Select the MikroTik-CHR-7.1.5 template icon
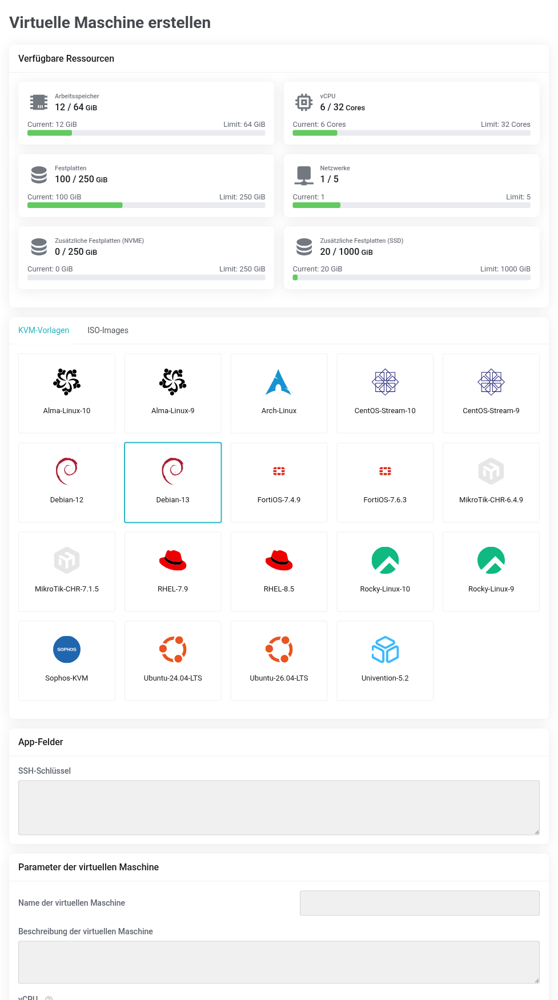558x1000 pixels. point(67,560)
